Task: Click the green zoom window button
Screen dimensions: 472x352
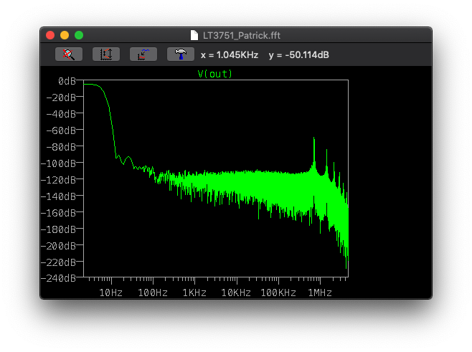Action: pyautogui.click(x=79, y=35)
